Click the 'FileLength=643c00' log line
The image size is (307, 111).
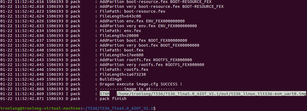(x=120, y=16)
